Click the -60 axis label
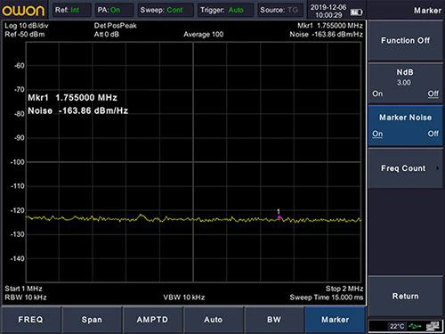 (20, 66)
